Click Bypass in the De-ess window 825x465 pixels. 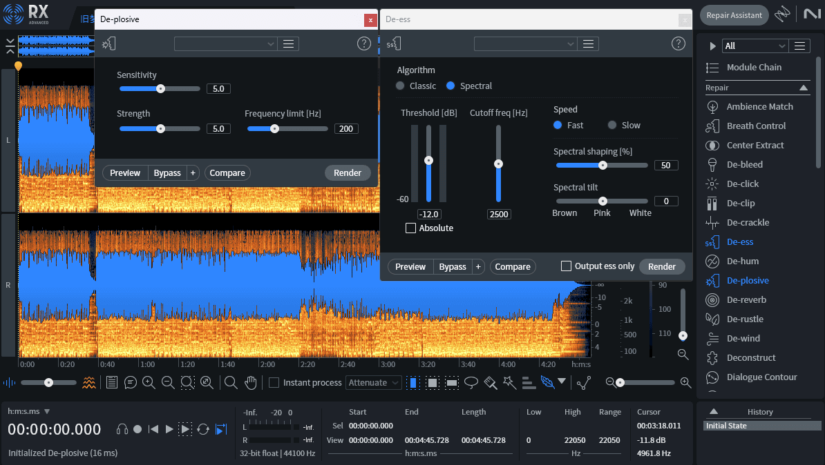click(453, 267)
